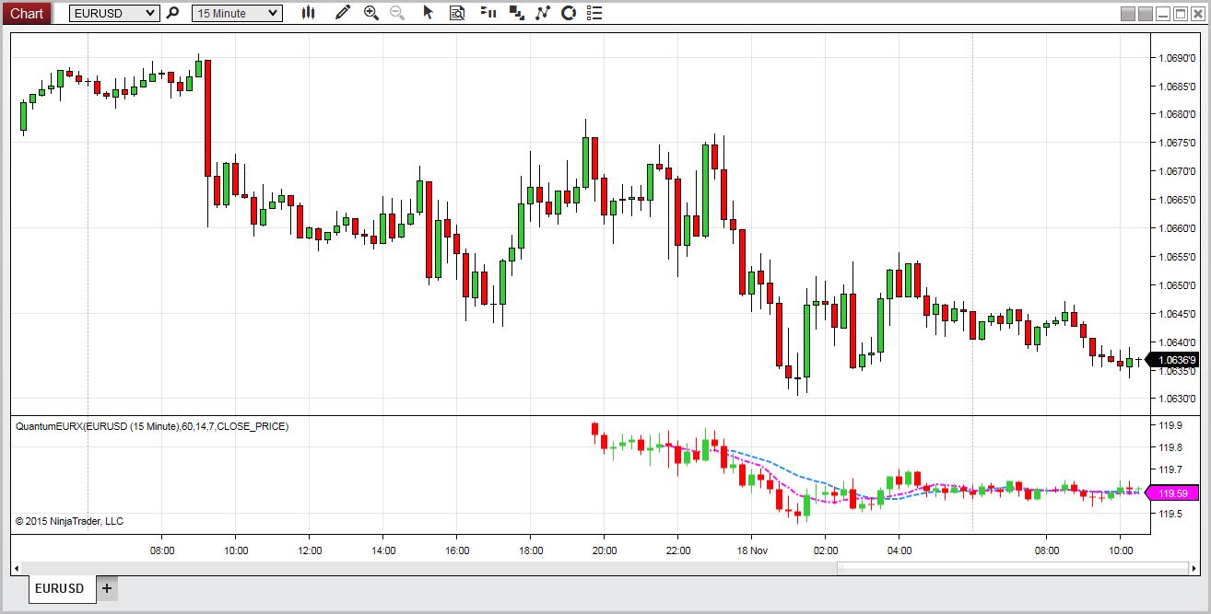
Task: Maximize the chart window
Action: 1180,14
